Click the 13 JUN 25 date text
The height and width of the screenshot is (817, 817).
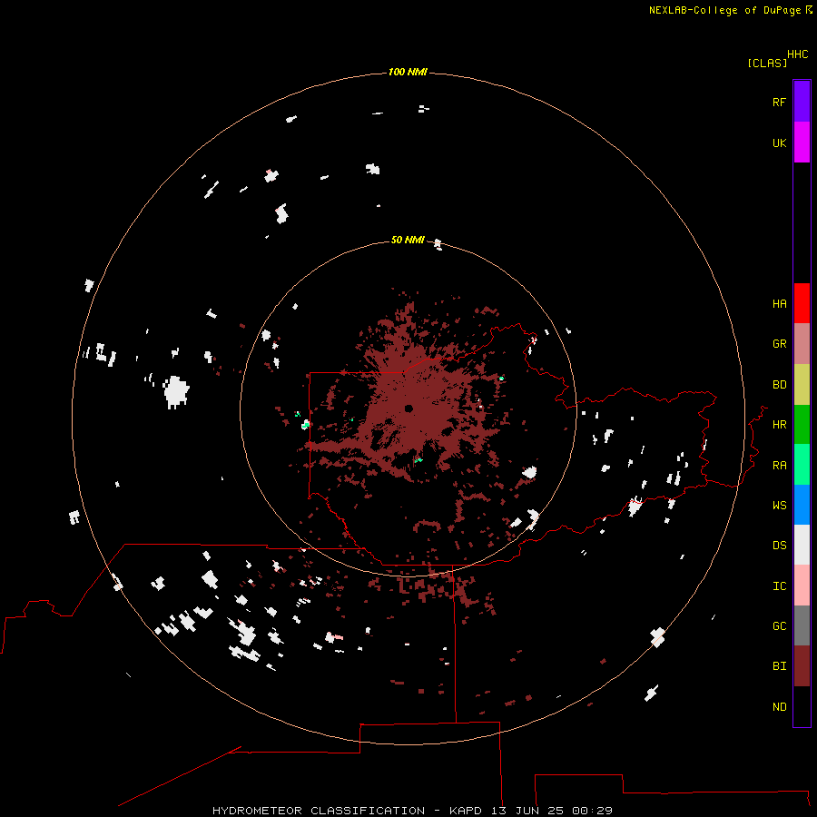(527, 811)
